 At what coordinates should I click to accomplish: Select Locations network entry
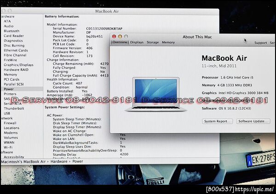11,128
